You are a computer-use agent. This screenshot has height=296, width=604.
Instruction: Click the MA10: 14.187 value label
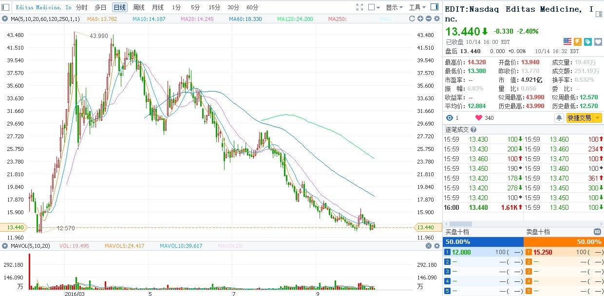point(149,19)
